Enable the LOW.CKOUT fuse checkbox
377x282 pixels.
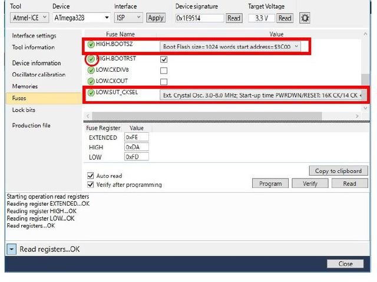pyautogui.click(x=164, y=82)
